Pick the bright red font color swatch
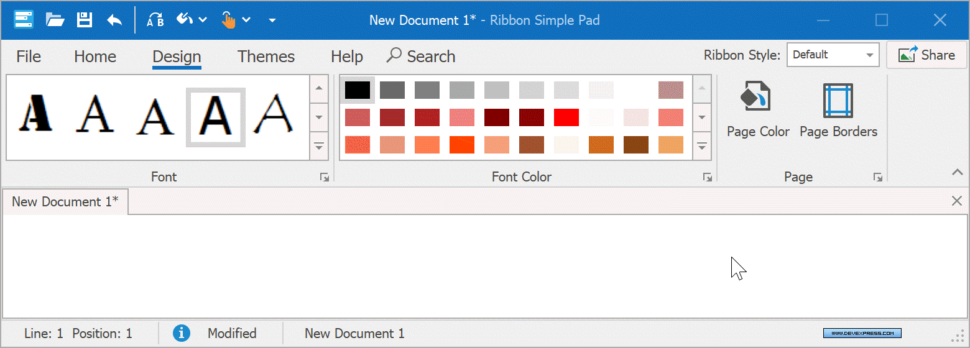This screenshot has width=970, height=348. click(566, 117)
